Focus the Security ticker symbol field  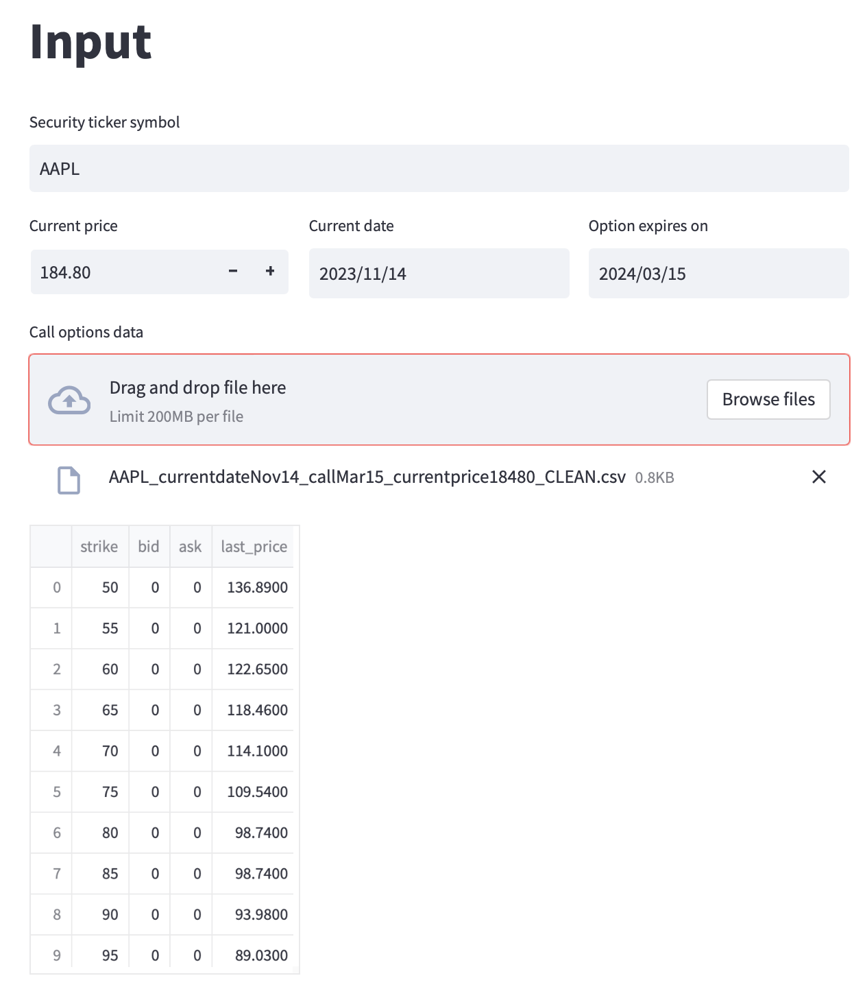click(439, 169)
